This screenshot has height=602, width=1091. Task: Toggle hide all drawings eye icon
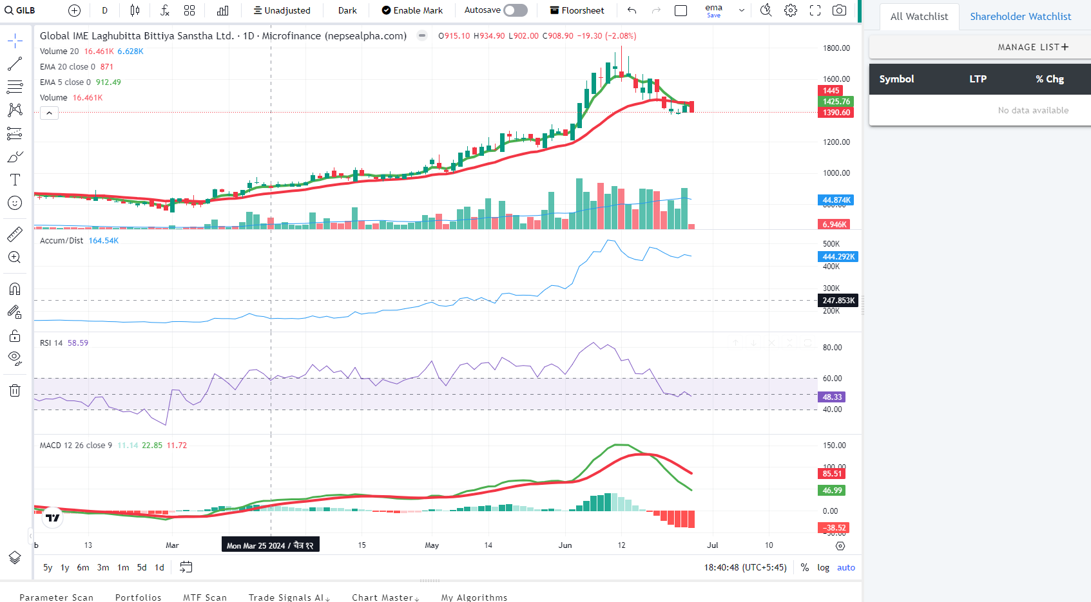pyautogui.click(x=15, y=358)
